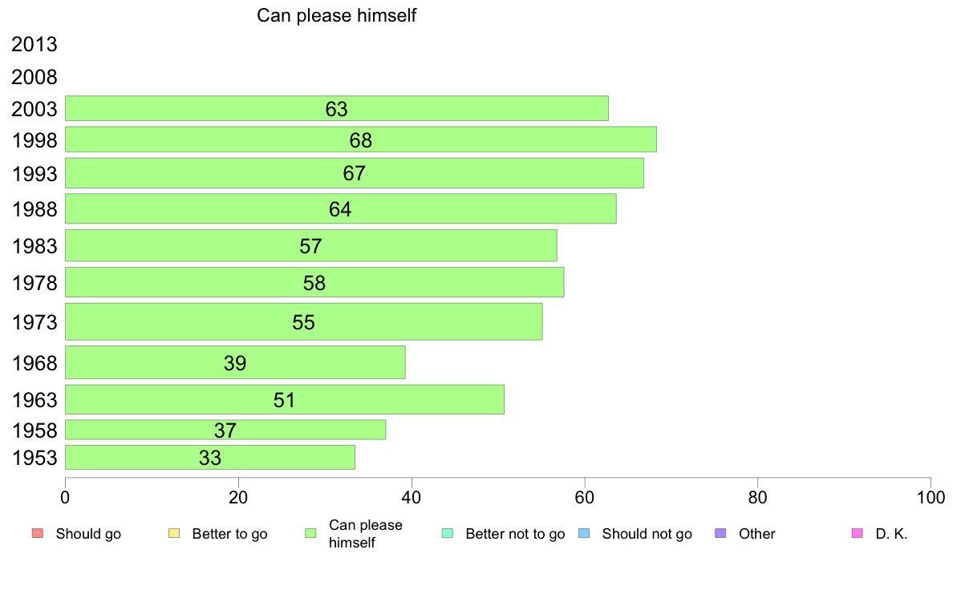Screen dimensions: 953x590
Task: Toggle the Should not go legend label
Action: pos(647,534)
